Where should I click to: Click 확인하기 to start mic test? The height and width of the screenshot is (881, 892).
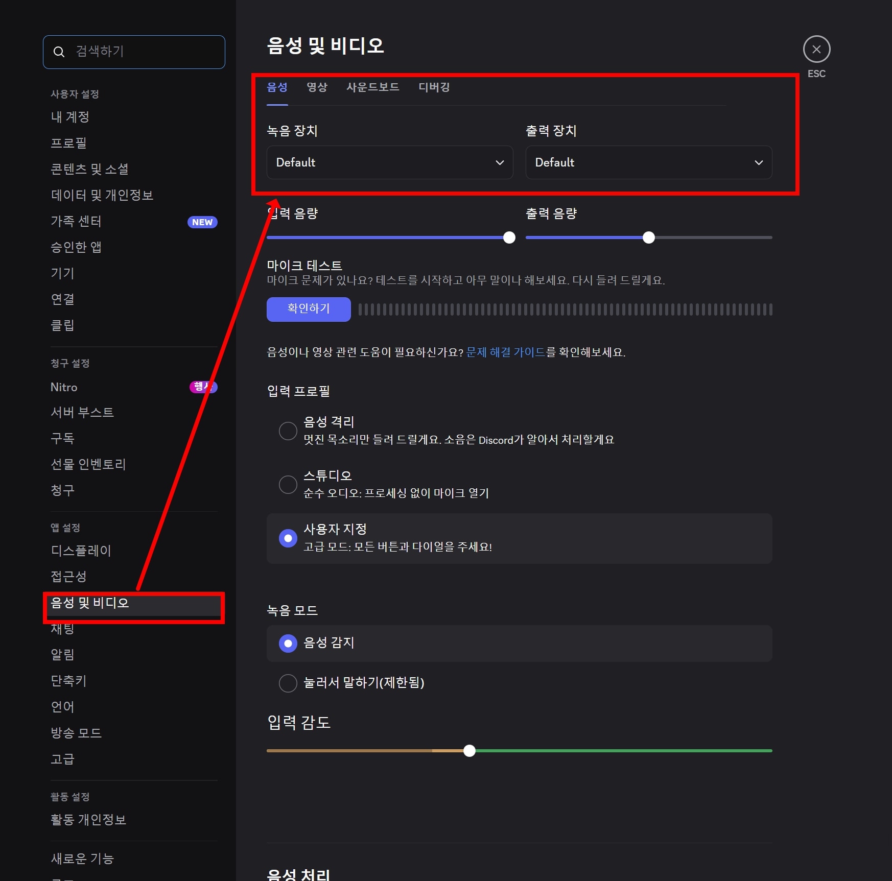(x=308, y=309)
